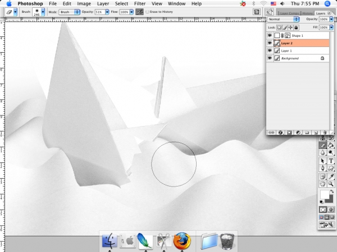Switch to Standard edit mode
Viewport: 337px width, 252px height.
(322, 209)
